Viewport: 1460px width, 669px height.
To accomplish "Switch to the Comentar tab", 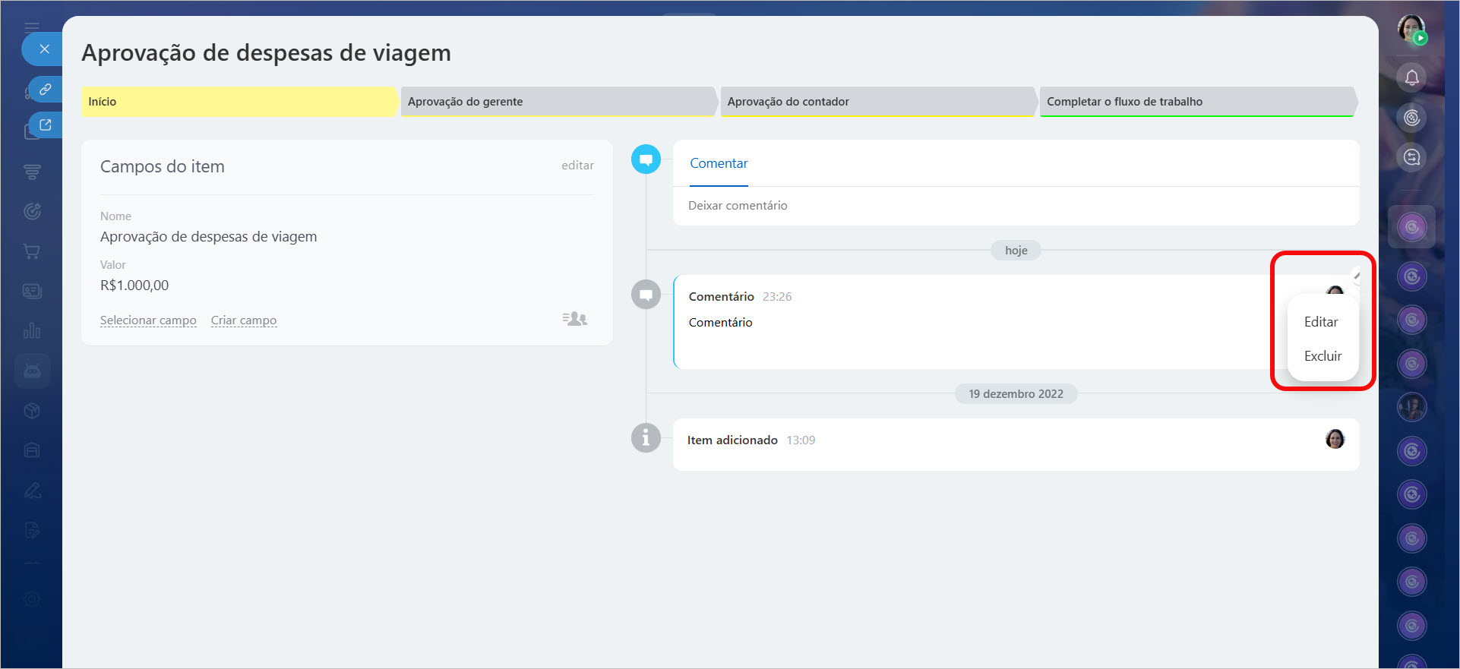I will tap(719, 163).
